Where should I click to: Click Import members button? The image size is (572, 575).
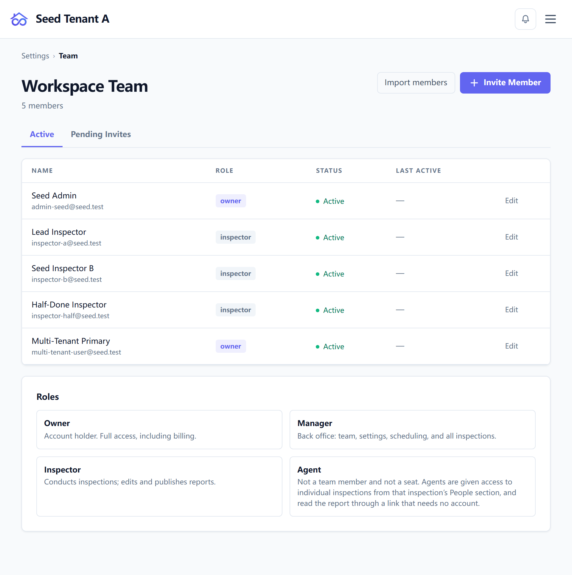click(x=416, y=83)
